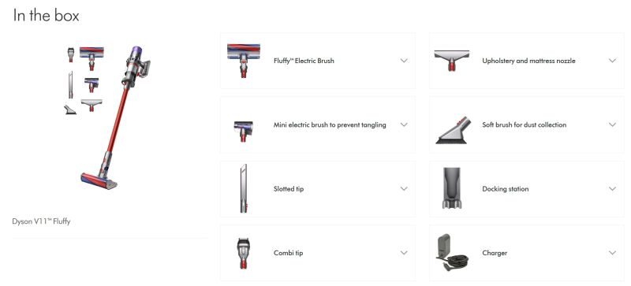
Task: Expand the Soft brush for dust collection chevron
Action: pyautogui.click(x=613, y=124)
